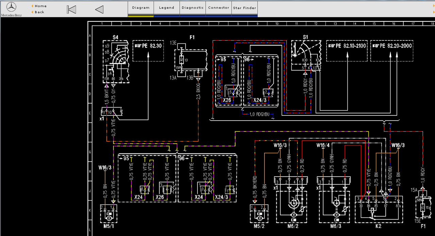Click the W16/3 ground label above M5/1
Screen dimensions: 435x236
click(105, 167)
